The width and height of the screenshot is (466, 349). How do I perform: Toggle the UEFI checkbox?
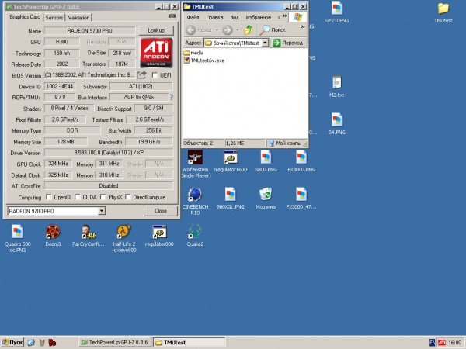pos(155,75)
